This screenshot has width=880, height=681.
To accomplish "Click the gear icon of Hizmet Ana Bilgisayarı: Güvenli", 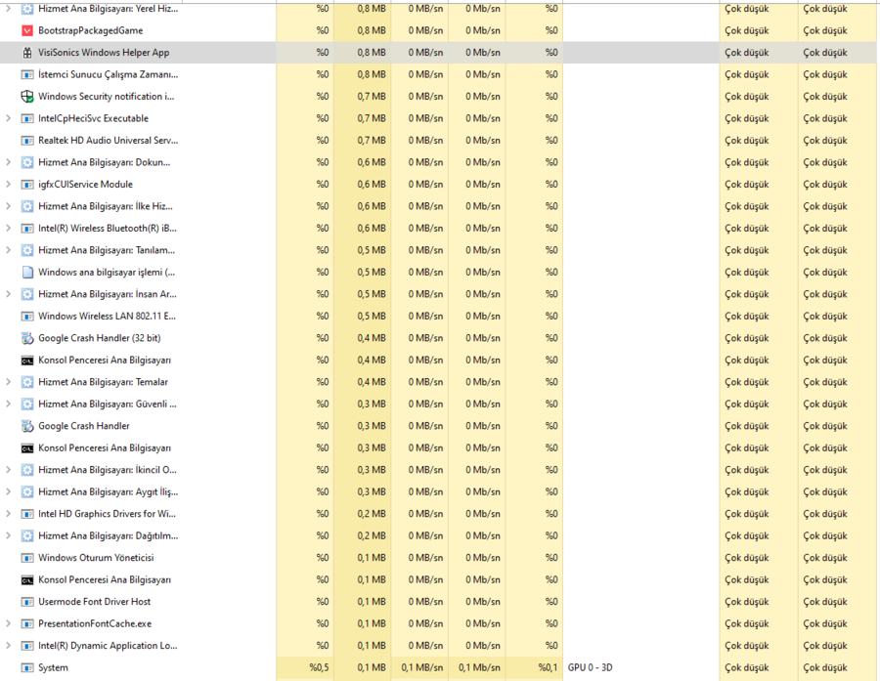I will coord(27,404).
